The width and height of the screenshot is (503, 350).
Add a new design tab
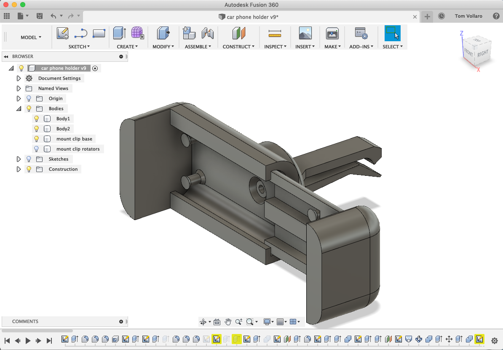point(427,17)
